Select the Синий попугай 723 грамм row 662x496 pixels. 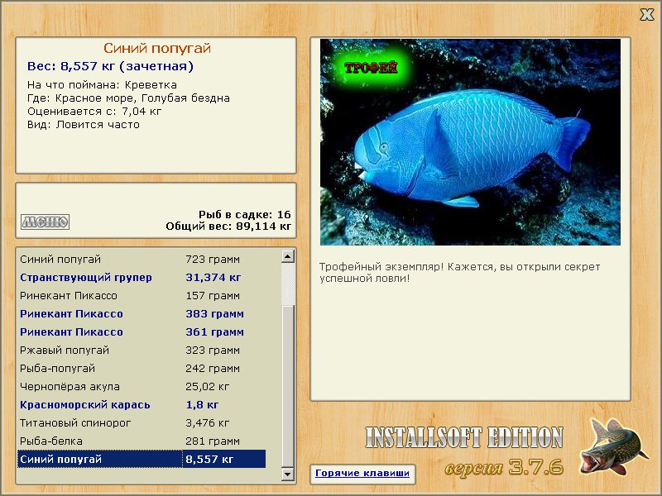click(142, 260)
